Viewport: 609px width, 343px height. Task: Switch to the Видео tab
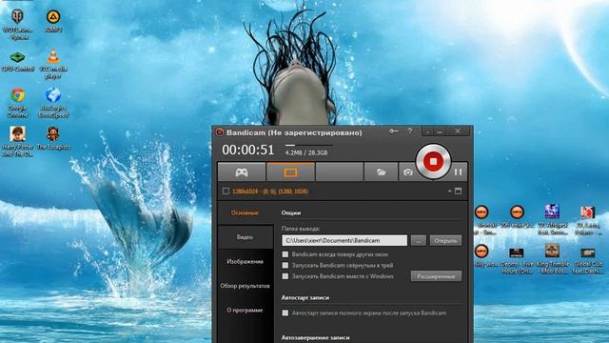245,237
